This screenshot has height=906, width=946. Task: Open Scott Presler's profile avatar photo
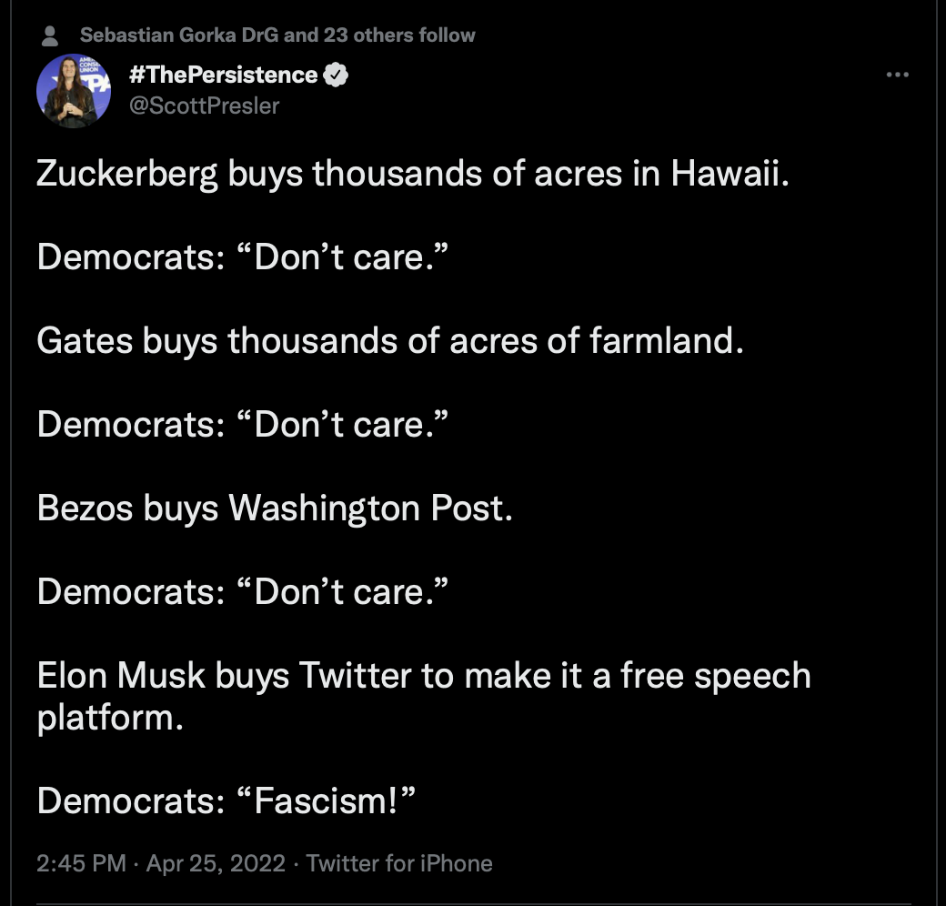click(74, 90)
